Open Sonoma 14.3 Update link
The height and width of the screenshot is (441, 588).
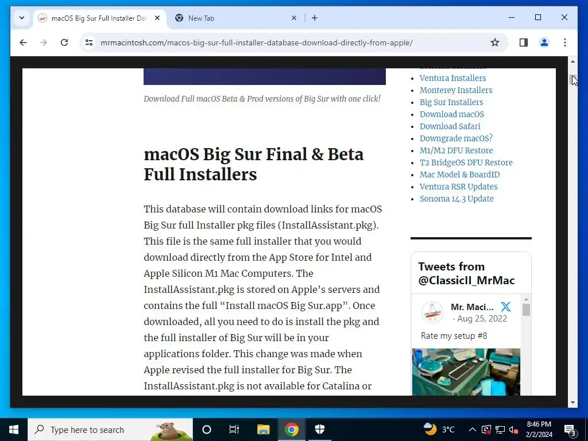[x=457, y=198]
